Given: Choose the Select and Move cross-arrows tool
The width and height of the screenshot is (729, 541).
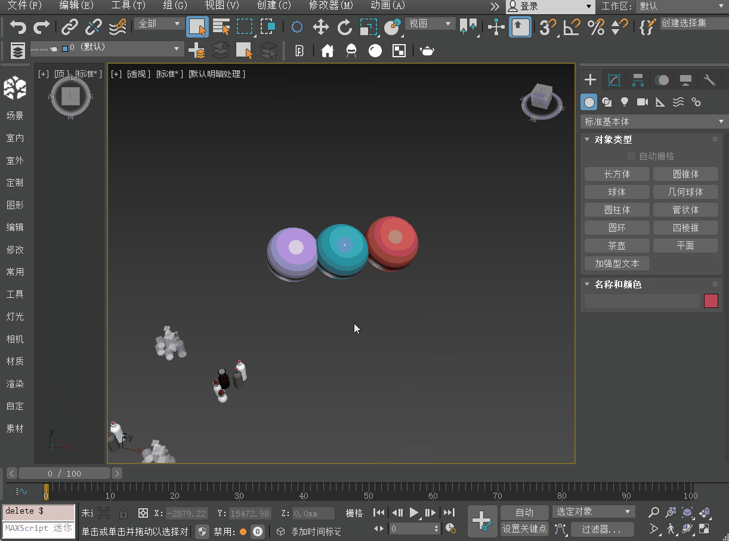Looking at the screenshot, I should pyautogui.click(x=321, y=27).
